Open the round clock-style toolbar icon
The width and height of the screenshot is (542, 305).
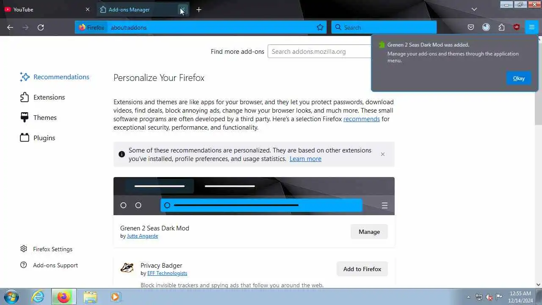(486, 28)
